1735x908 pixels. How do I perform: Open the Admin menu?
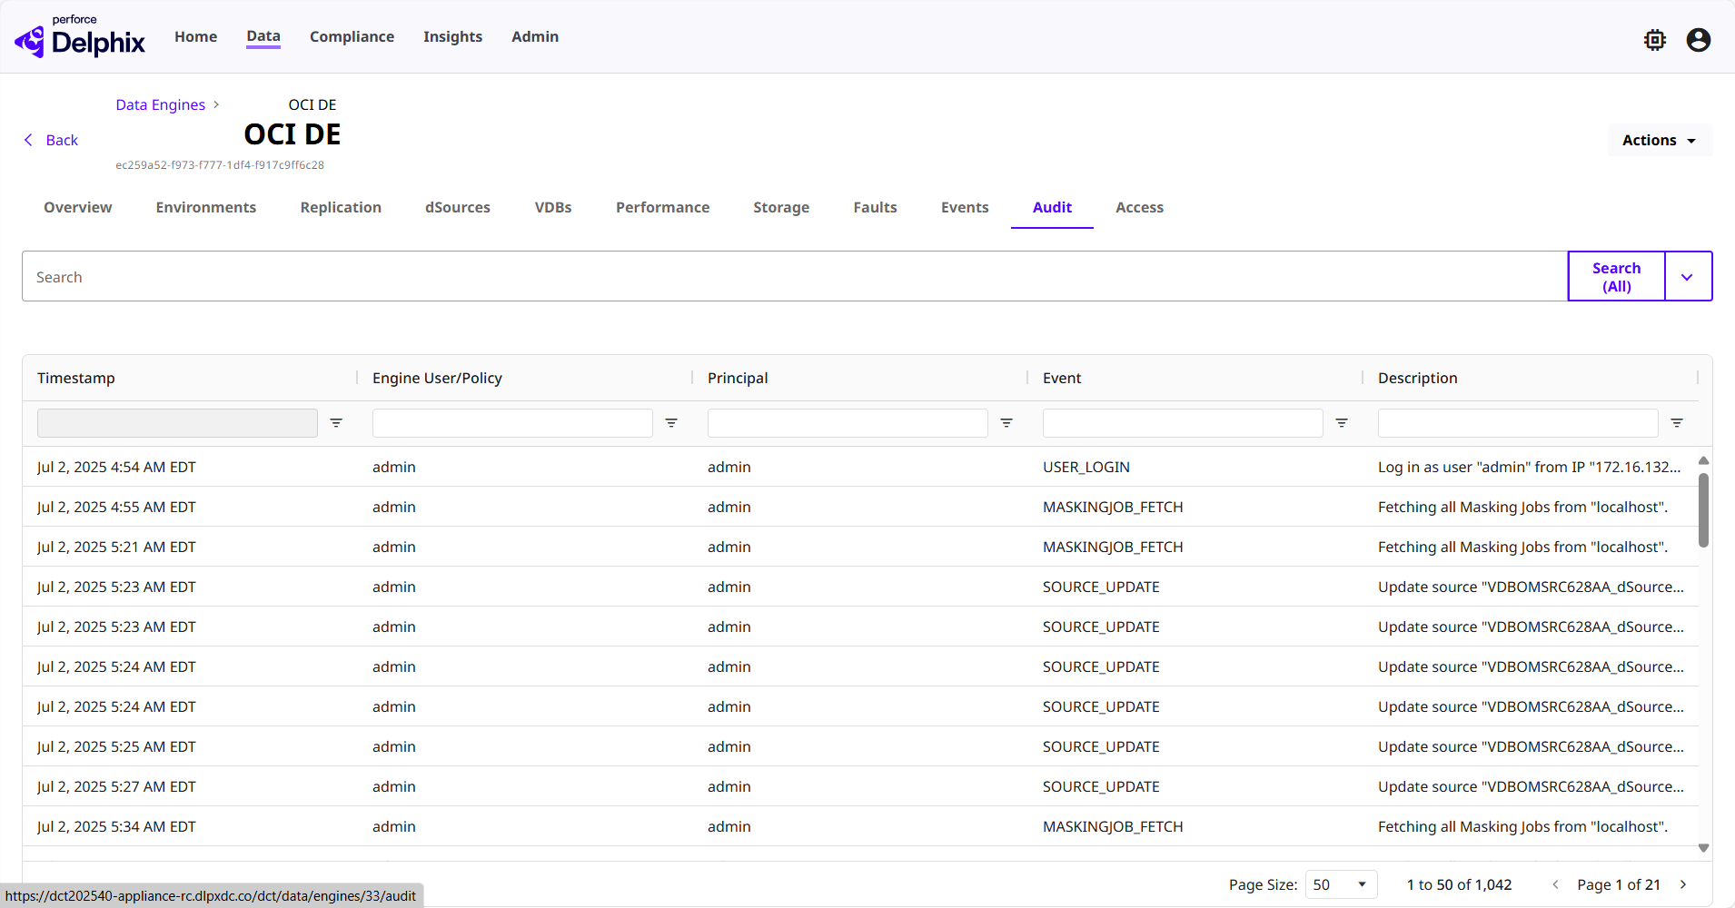pos(535,36)
